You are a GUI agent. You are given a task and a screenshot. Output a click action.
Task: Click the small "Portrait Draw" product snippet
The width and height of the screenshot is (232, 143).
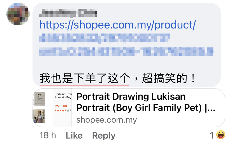pyautogui.click(x=63, y=96)
